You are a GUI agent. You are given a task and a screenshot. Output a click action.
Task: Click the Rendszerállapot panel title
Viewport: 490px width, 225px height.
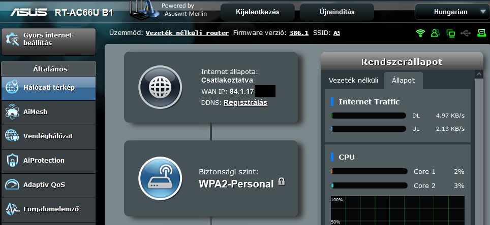[x=402, y=62]
